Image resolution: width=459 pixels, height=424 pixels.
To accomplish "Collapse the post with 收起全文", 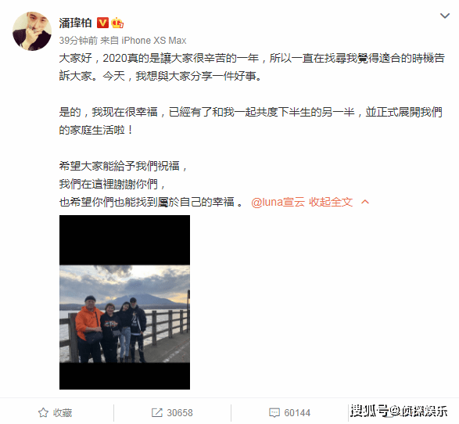I will (331, 202).
